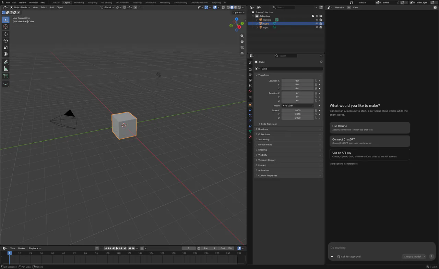This screenshot has height=269, width=439.
Task: Activate the Scale tool
Action: pos(6,48)
